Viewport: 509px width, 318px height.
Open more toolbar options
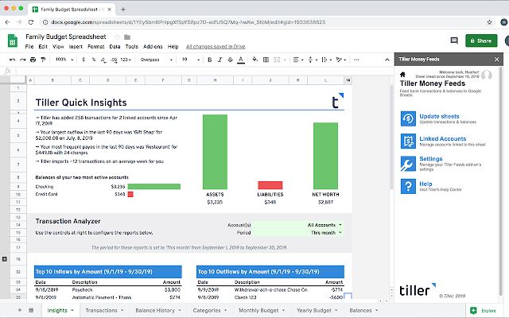point(356,60)
